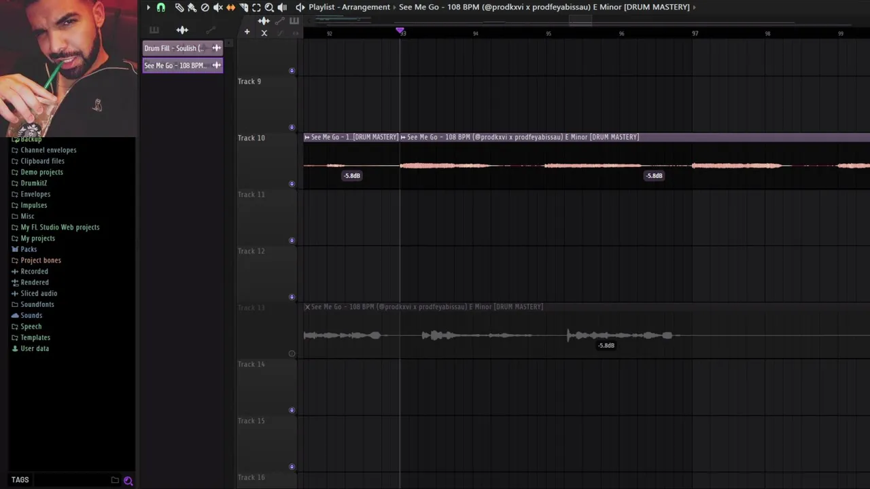Screen dimensions: 870x489
Task: Select the Zoom magnifier tool
Action: pos(269,7)
